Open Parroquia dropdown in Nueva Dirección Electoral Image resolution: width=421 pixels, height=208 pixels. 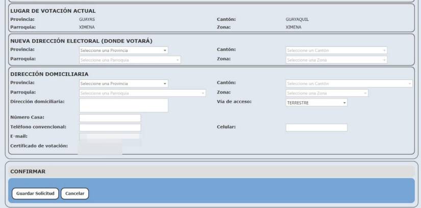130,60
